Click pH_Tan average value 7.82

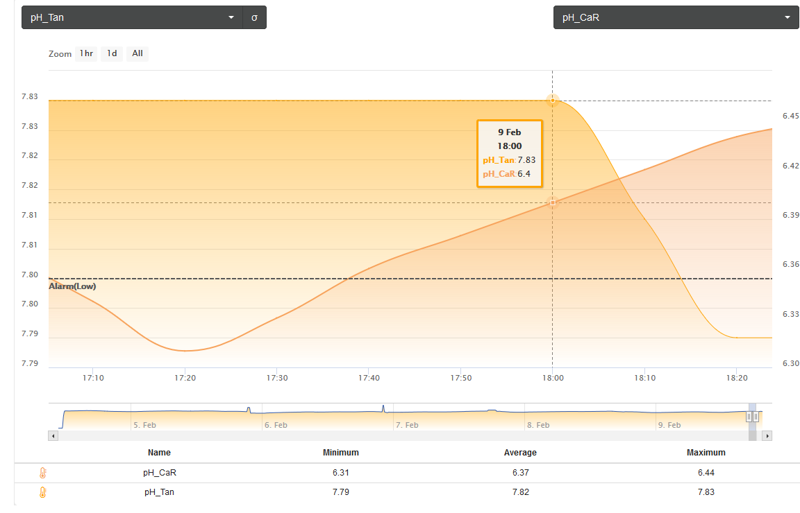coord(520,492)
